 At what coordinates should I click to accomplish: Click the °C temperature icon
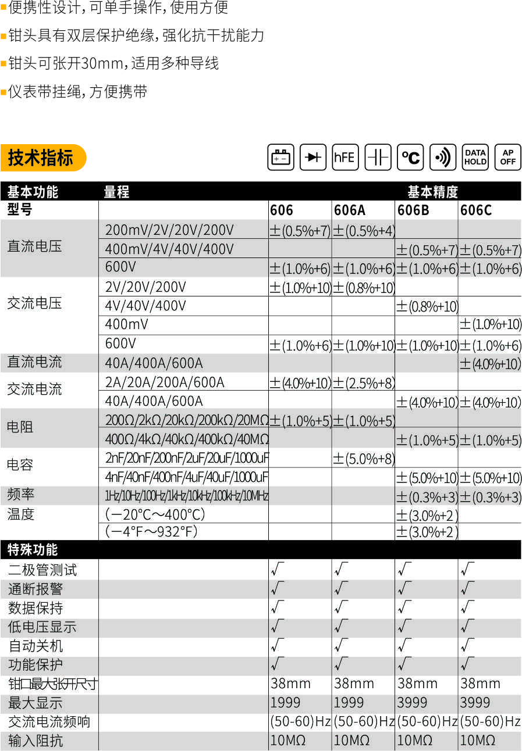(x=410, y=158)
